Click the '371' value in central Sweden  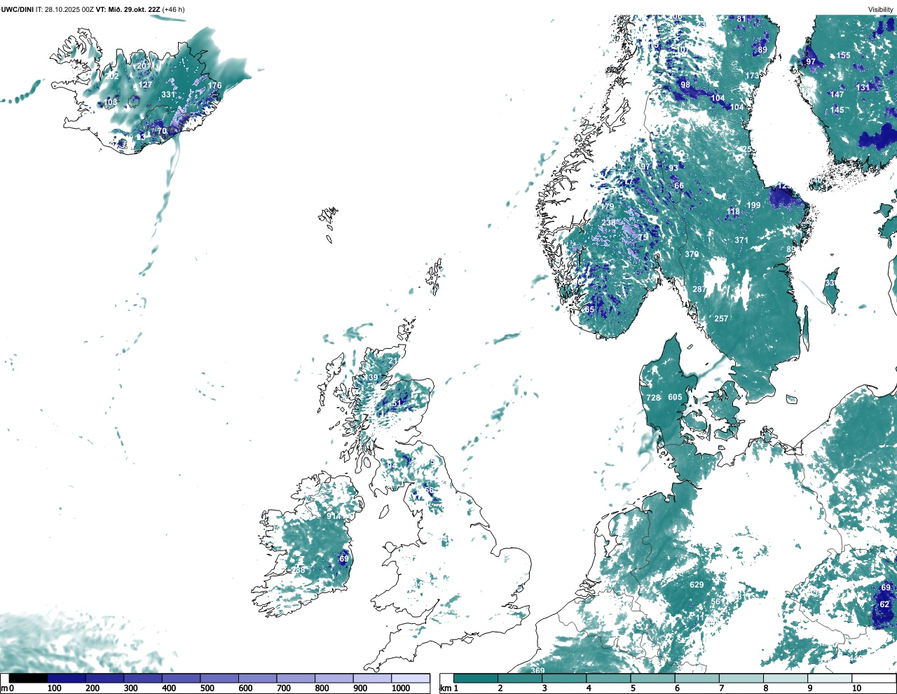point(741,240)
